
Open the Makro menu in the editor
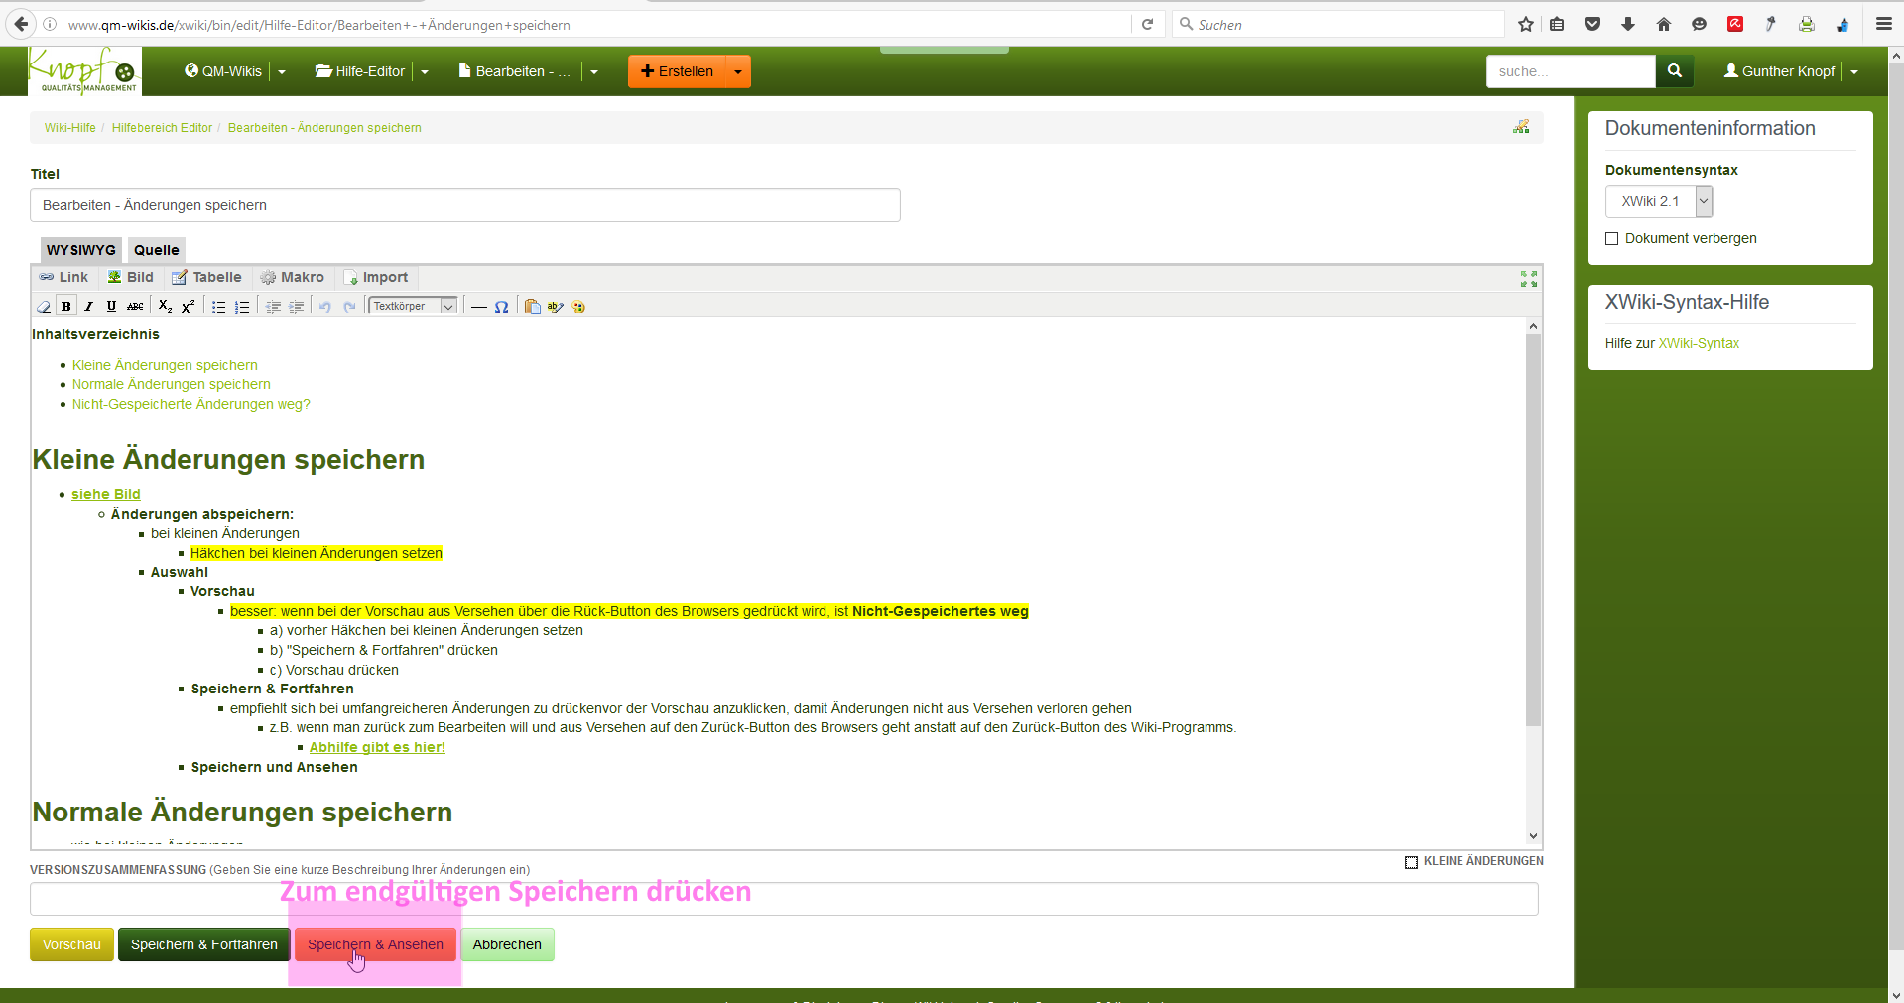(292, 278)
